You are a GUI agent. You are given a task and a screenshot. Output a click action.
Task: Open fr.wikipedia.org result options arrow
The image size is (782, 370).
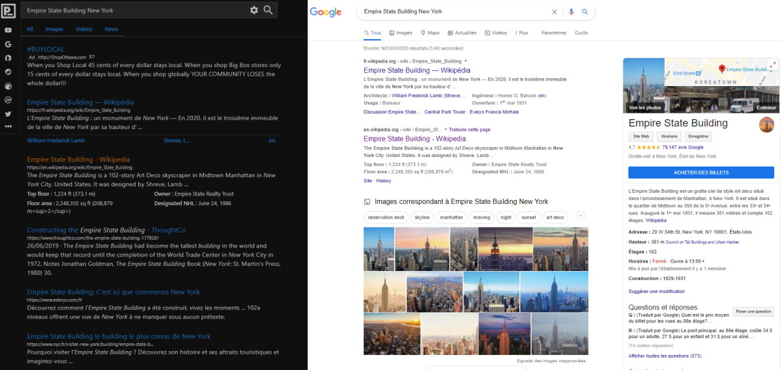(466, 61)
